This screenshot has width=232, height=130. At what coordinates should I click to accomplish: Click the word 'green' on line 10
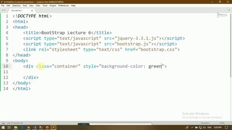pos(155,66)
